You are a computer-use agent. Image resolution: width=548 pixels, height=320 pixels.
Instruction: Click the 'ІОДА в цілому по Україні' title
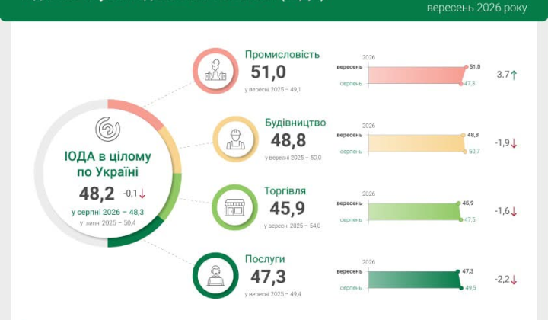click(107, 164)
